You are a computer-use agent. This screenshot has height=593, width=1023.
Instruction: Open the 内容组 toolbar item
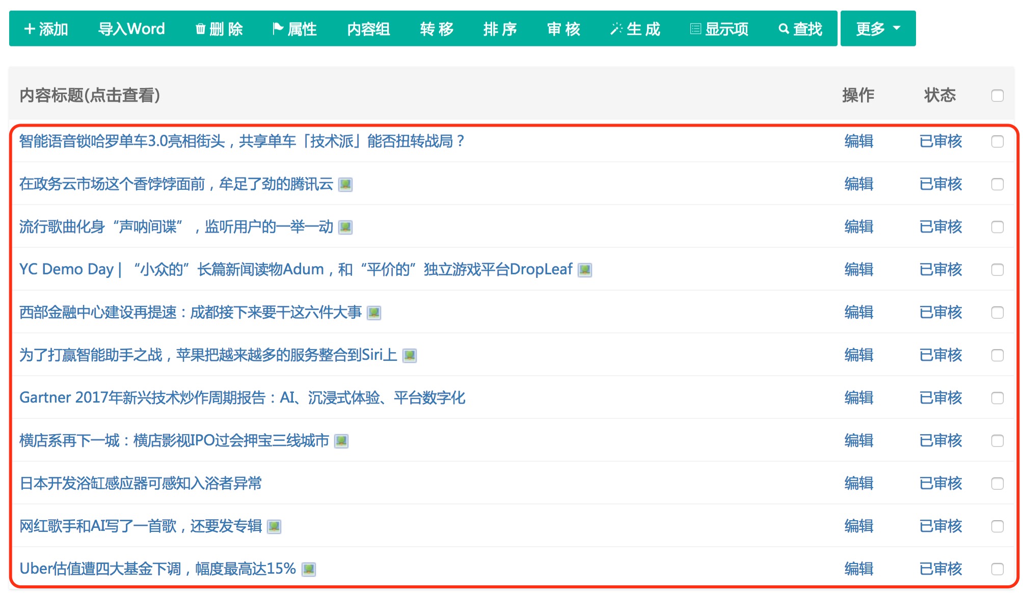368,29
